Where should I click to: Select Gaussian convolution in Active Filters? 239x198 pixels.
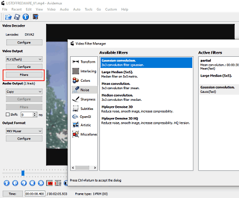tap(219, 89)
